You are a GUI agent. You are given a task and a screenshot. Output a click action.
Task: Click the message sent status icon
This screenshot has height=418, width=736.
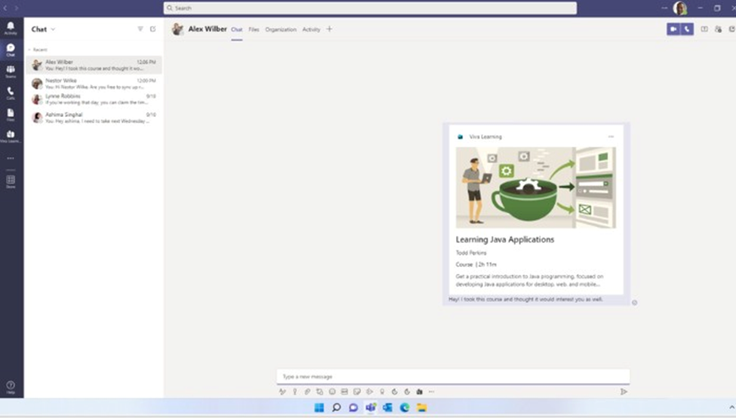click(x=635, y=303)
